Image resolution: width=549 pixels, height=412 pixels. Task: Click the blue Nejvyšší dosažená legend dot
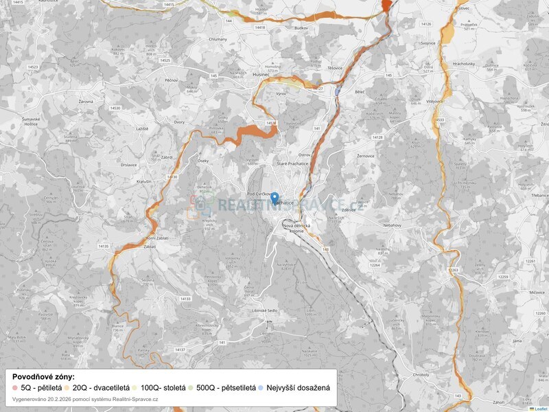[x=261, y=388]
